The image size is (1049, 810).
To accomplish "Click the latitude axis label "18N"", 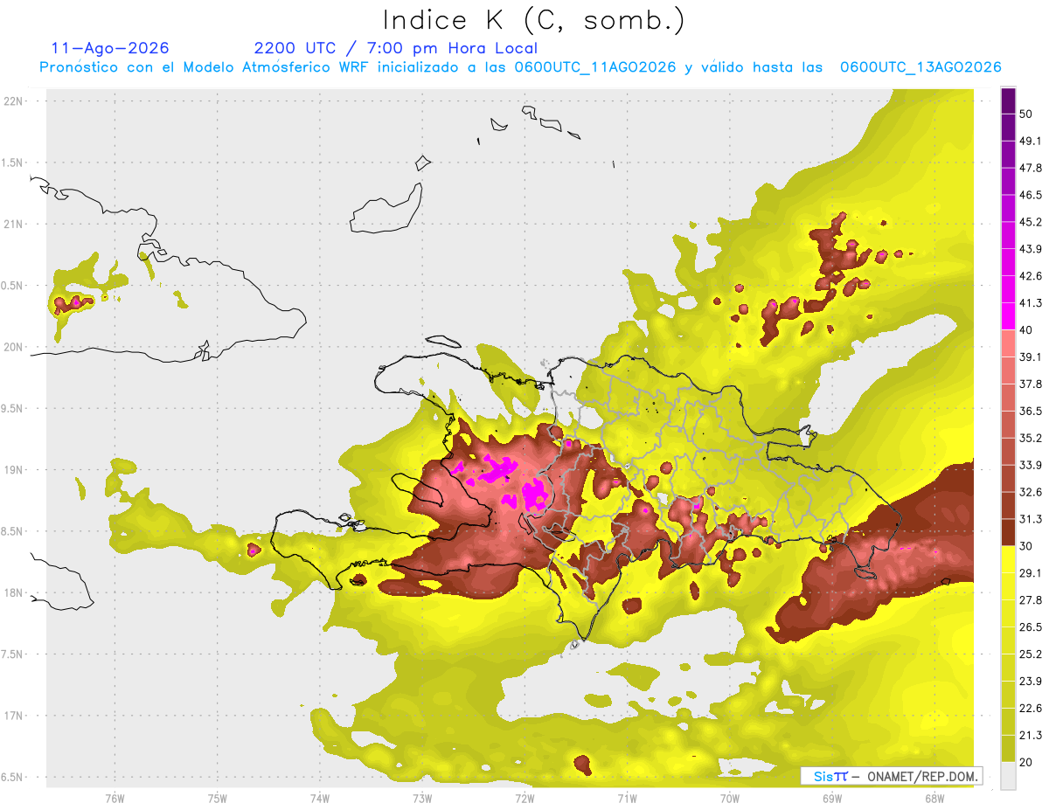I will coord(15,593).
